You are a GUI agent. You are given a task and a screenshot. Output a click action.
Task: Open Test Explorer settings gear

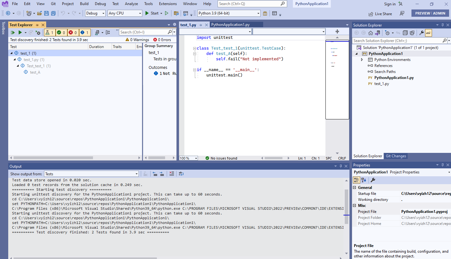point(174,25)
